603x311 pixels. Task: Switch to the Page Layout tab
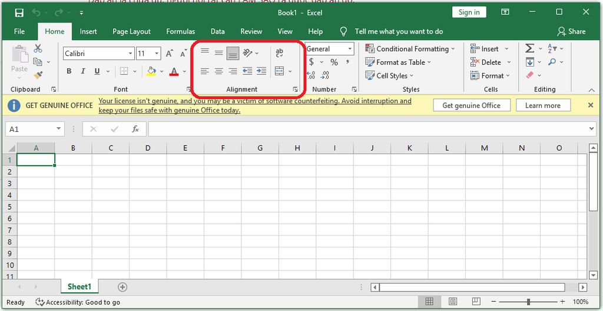click(131, 31)
